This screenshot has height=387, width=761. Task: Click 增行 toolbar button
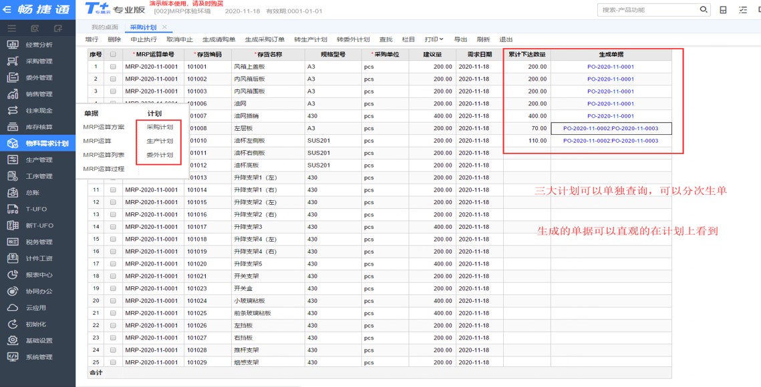tap(92, 39)
